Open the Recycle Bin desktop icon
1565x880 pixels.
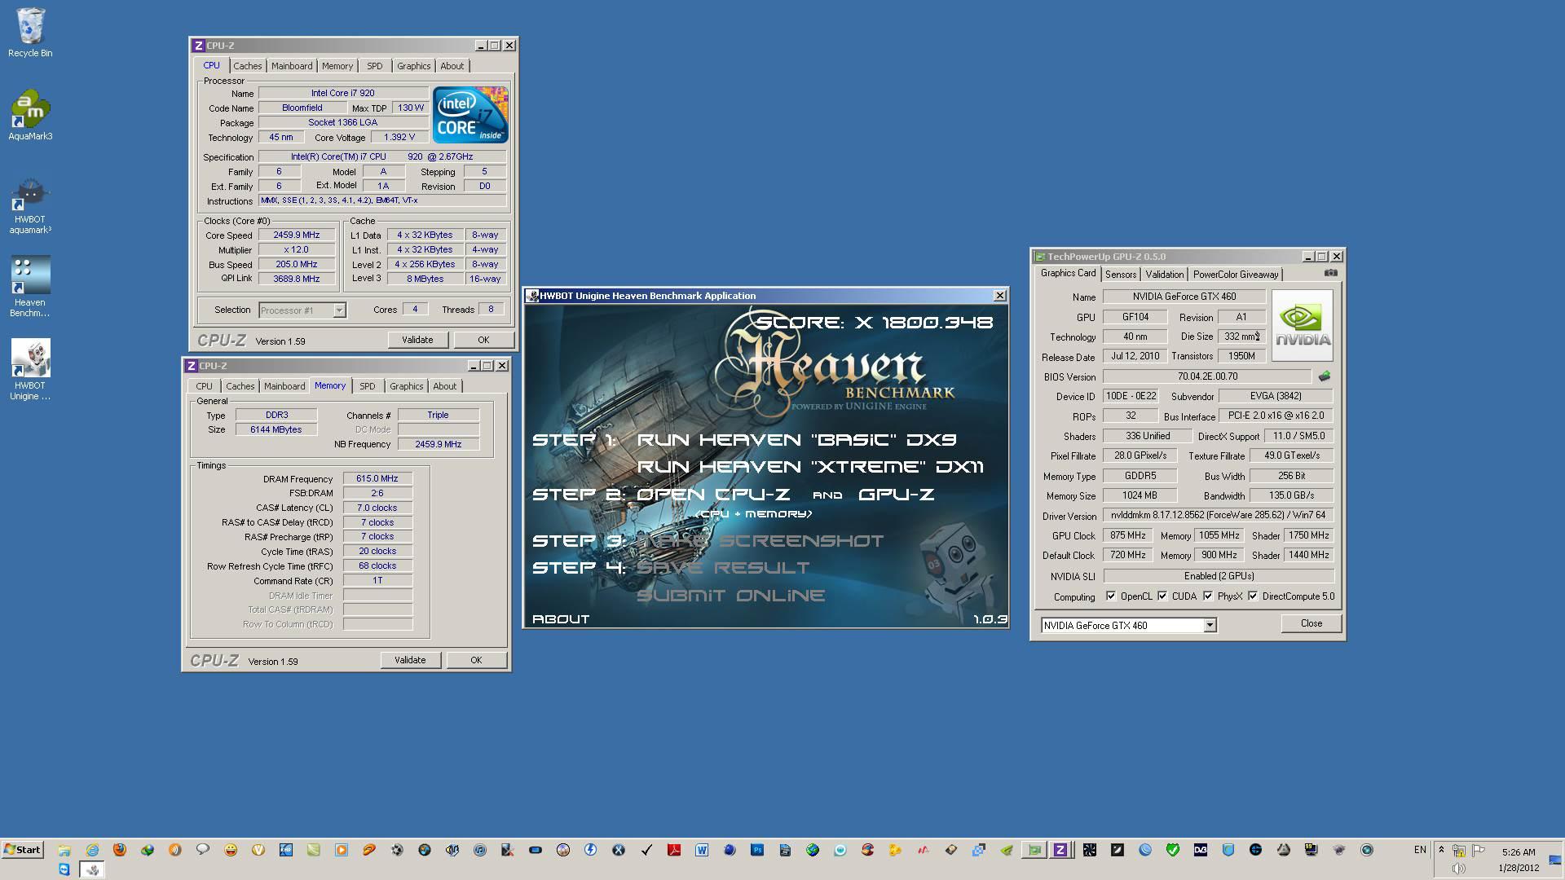(x=30, y=33)
